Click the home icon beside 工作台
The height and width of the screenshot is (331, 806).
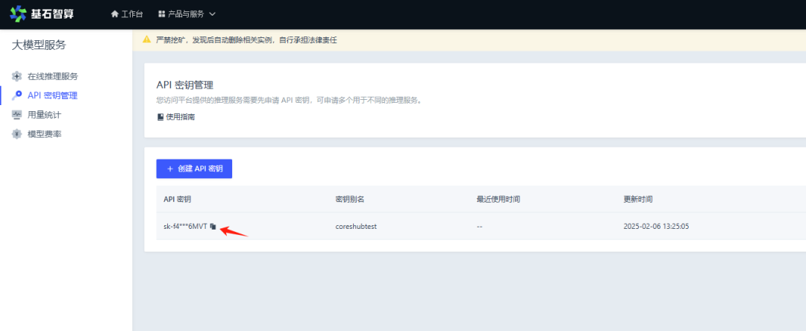coord(114,14)
